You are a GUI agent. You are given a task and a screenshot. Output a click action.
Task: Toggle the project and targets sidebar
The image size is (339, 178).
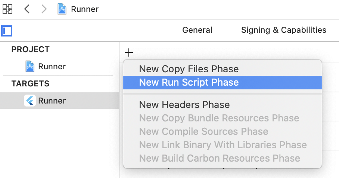(7, 31)
